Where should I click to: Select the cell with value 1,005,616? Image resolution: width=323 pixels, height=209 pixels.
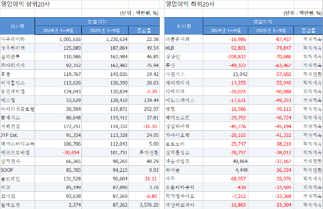click(58, 39)
